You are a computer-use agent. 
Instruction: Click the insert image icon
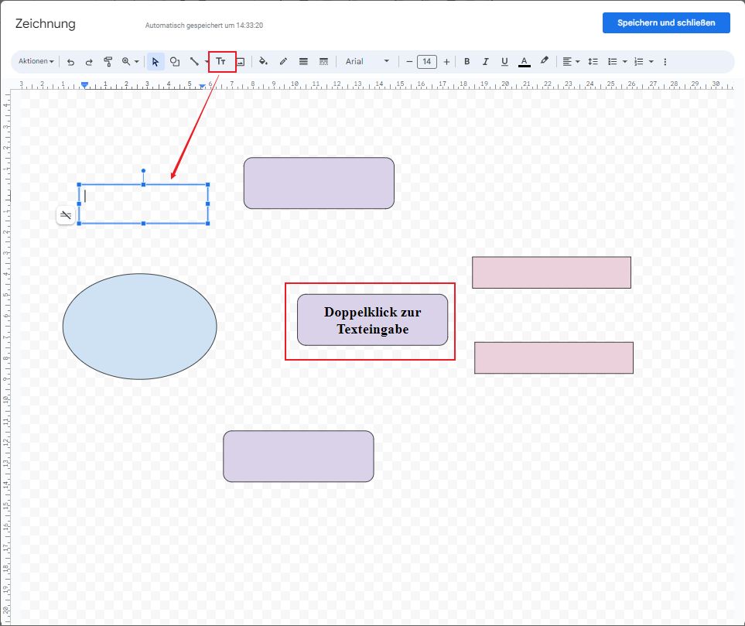tap(241, 62)
